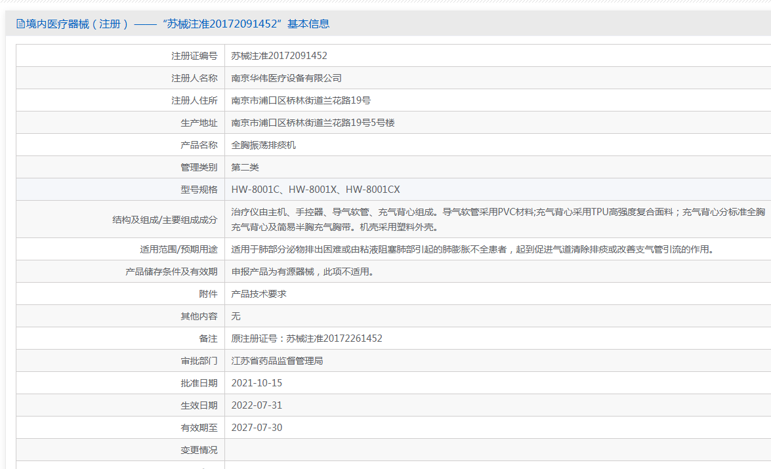
Task: Click the 适用范围/预期用途 label
Action: coord(178,250)
